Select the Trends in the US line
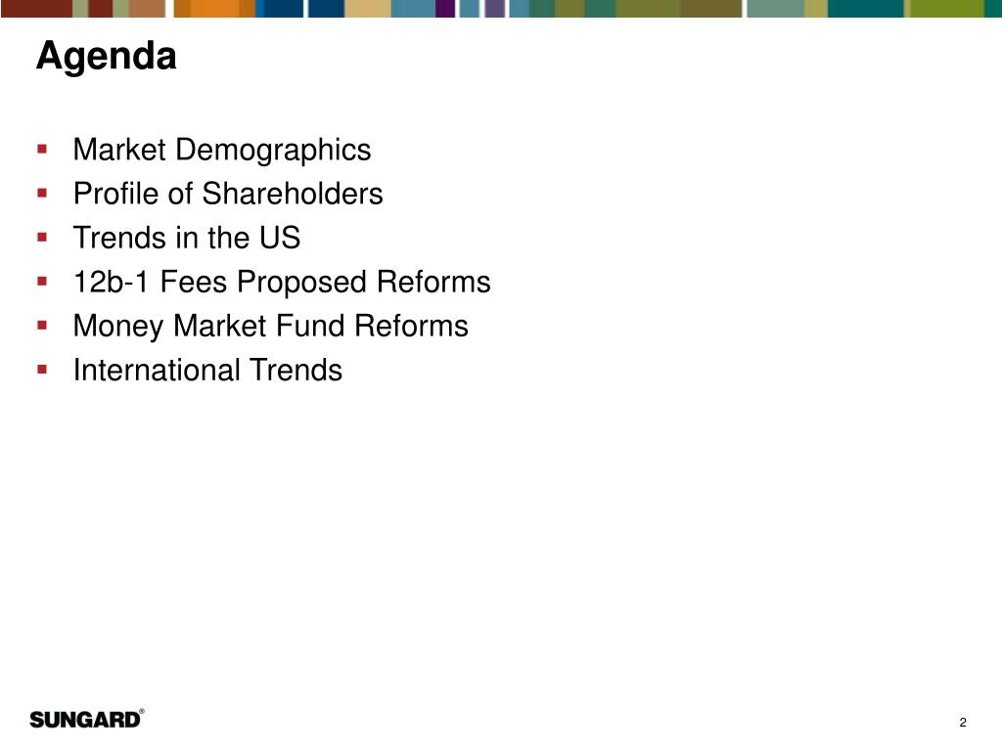The width and height of the screenshot is (1002, 751). point(187,238)
